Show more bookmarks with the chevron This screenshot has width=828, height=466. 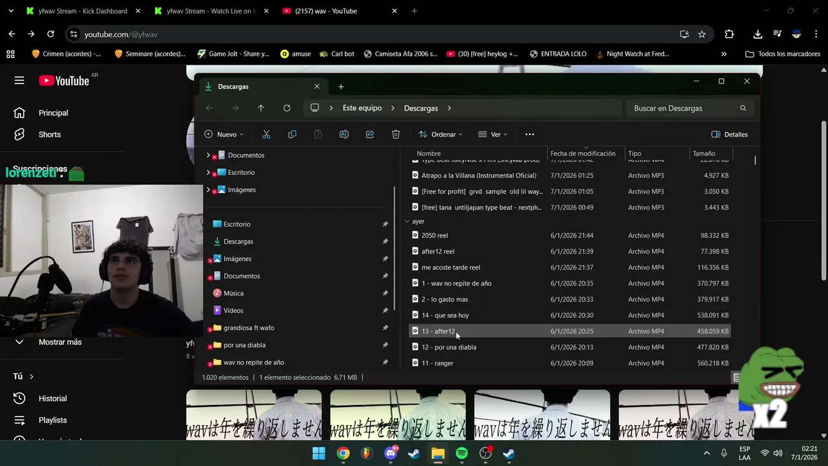[724, 54]
